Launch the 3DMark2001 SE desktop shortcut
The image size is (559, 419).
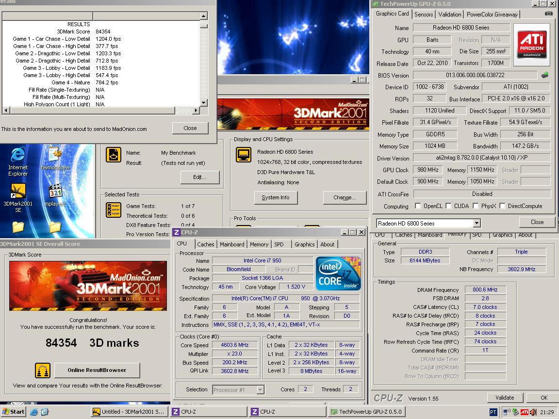(18, 198)
